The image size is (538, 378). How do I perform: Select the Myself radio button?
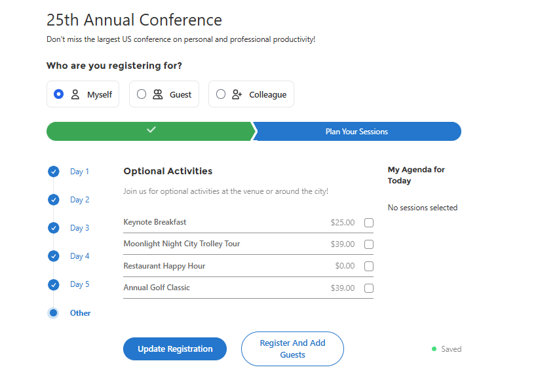(x=59, y=94)
